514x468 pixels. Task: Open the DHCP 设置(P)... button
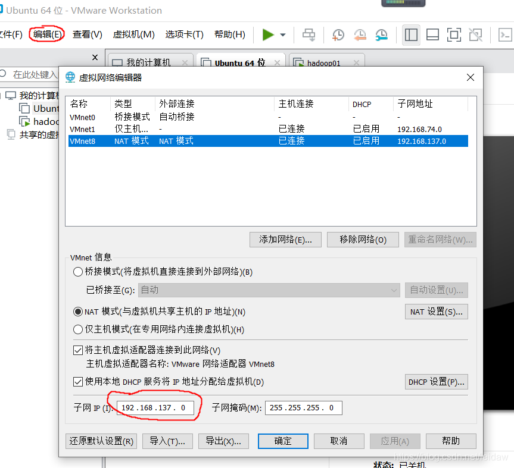click(437, 382)
